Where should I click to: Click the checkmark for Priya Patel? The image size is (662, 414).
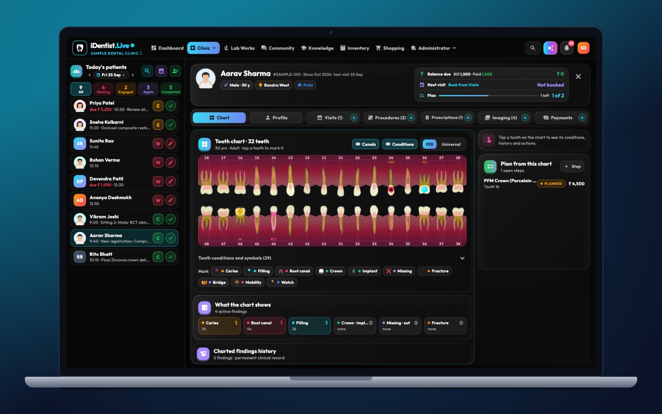(x=170, y=106)
